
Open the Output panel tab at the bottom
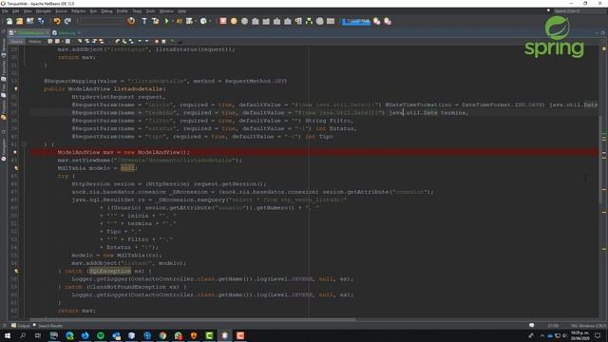point(21,326)
